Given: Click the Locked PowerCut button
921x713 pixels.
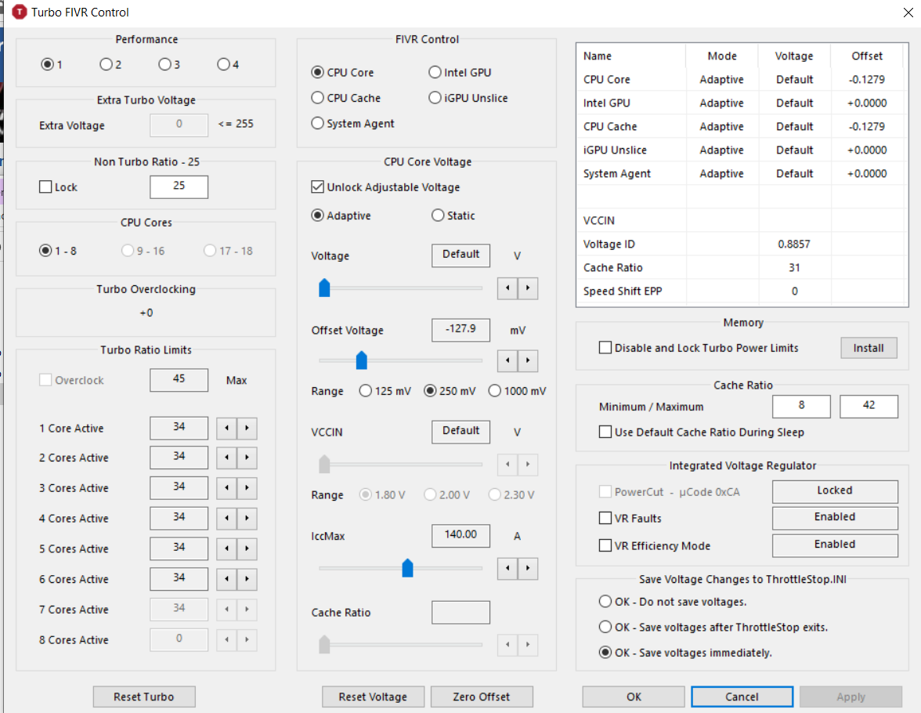Looking at the screenshot, I should (835, 490).
